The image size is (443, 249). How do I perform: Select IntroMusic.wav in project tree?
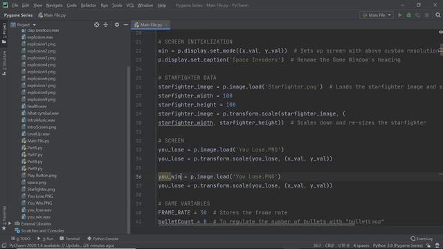pos(41,120)
